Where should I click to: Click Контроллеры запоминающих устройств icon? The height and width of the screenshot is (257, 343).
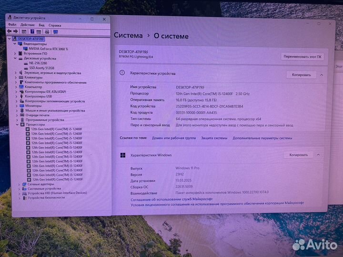click(21, 101)
